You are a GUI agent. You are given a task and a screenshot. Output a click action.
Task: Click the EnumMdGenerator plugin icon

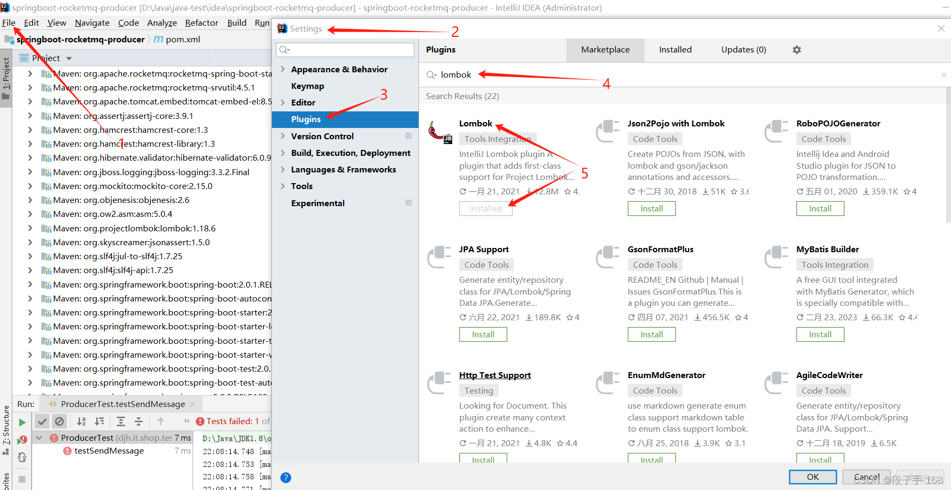(x=608, y=383)
